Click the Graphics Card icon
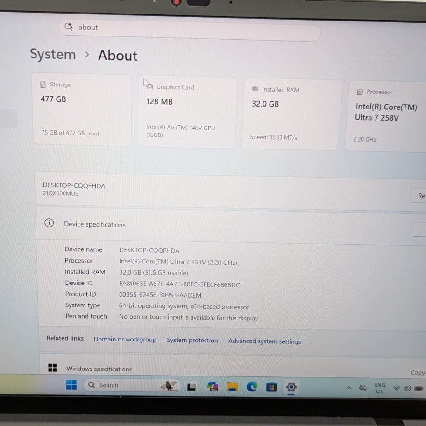The image size is (426, 426). click(x=149, y=86)
